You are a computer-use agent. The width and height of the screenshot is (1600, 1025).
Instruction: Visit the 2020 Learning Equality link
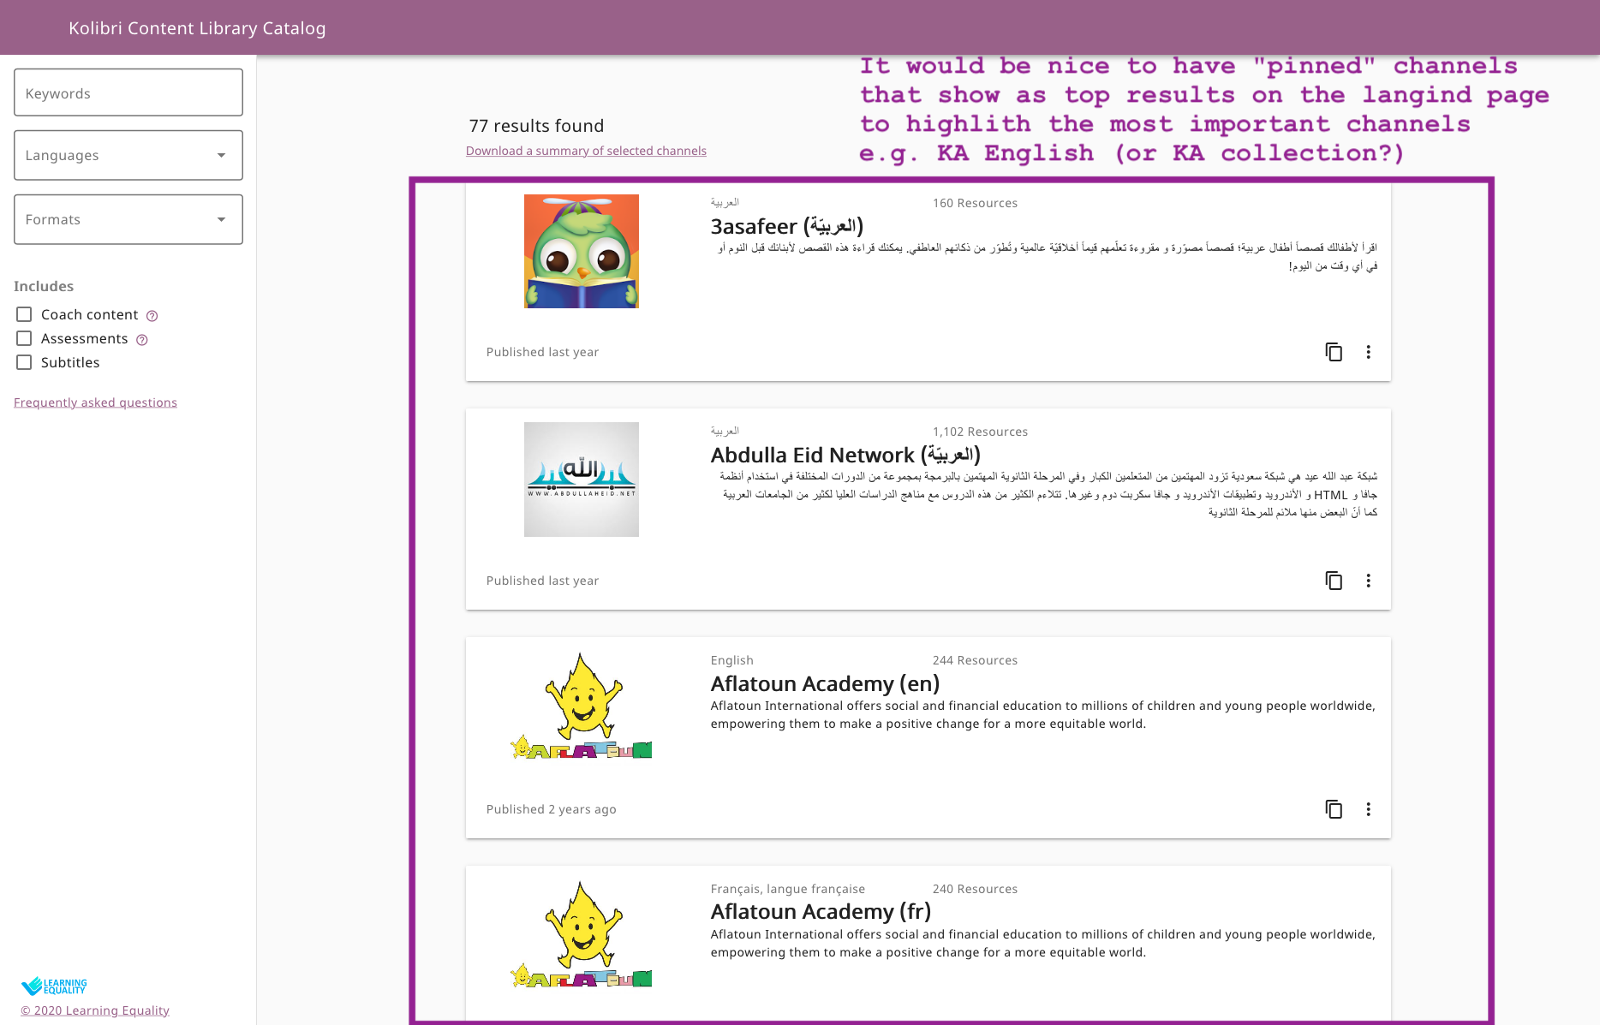point(95,1010)
